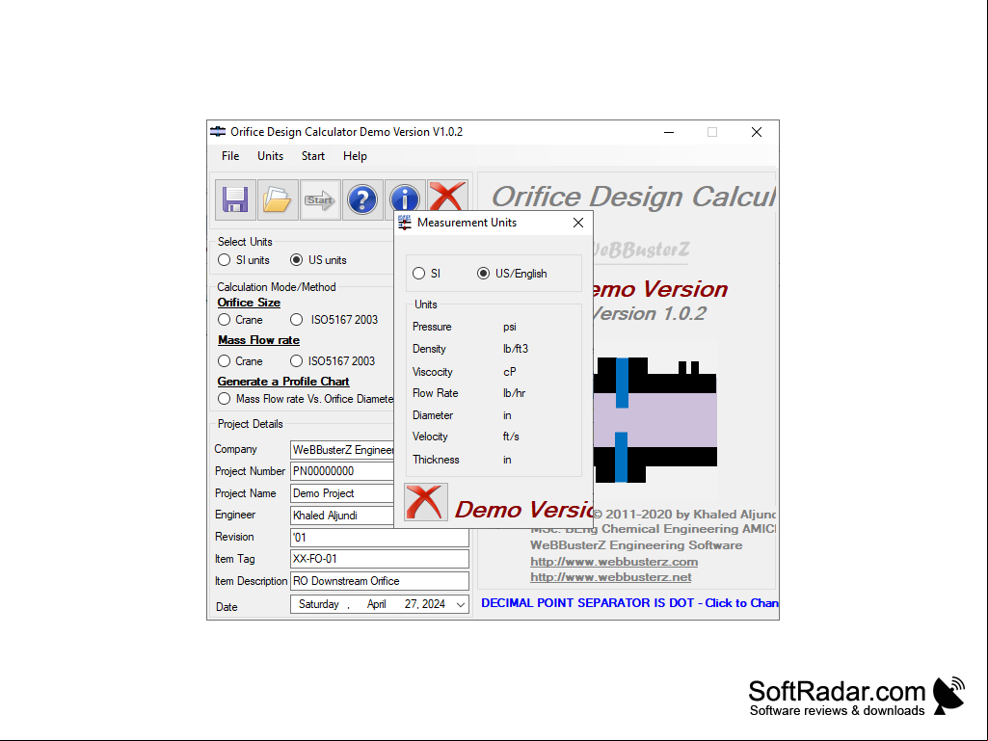The width and height of the screenshot is (988, 741).
Task: Click the red X button in Measurement Units dialog
Action: point(426,502)
